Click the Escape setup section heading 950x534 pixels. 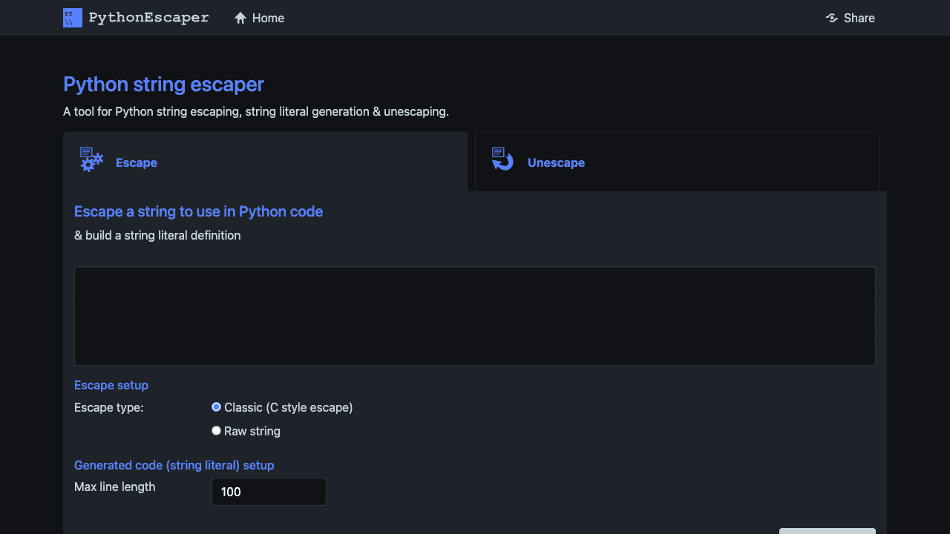click(111, 385)
